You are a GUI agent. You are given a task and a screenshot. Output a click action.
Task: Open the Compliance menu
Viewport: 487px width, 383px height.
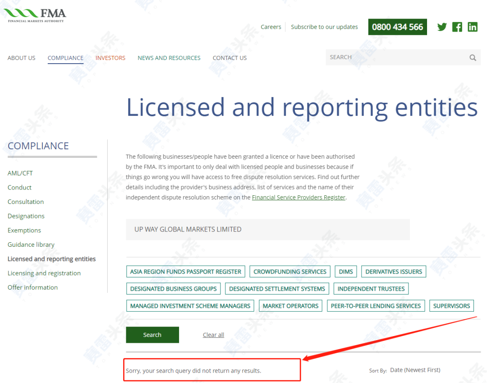tap(65, 58)
